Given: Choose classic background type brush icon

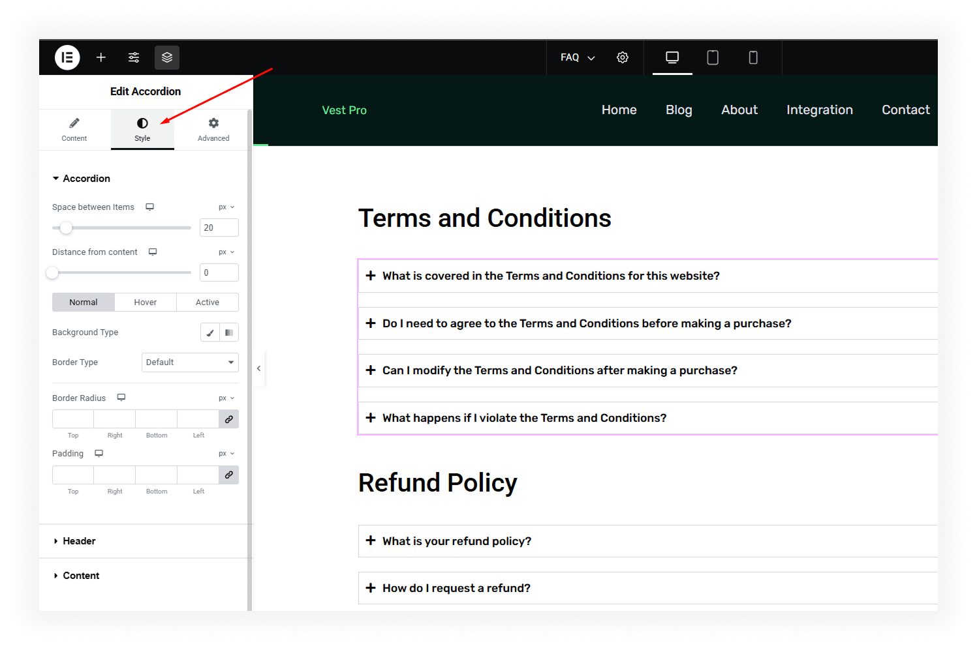Looking at the screenshot, I should (209, 332).
